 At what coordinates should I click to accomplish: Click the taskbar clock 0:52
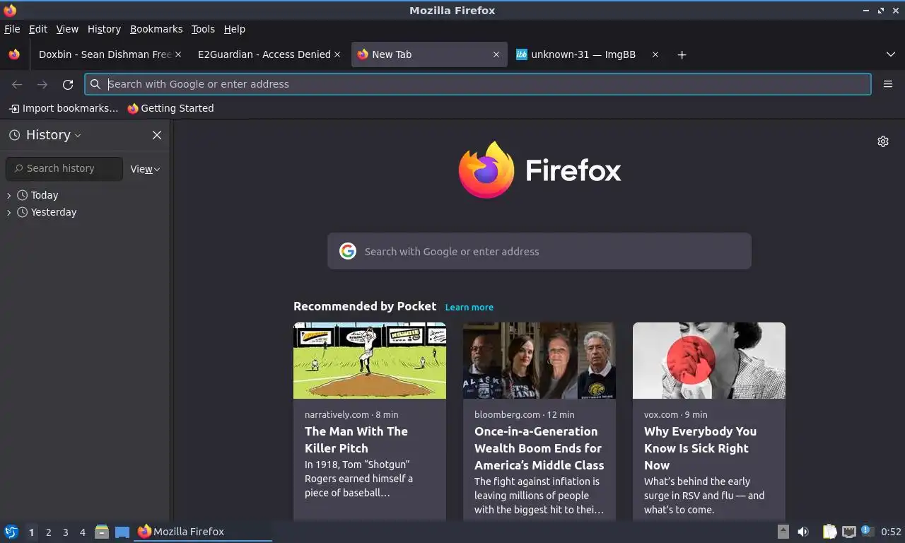point(891,532)
